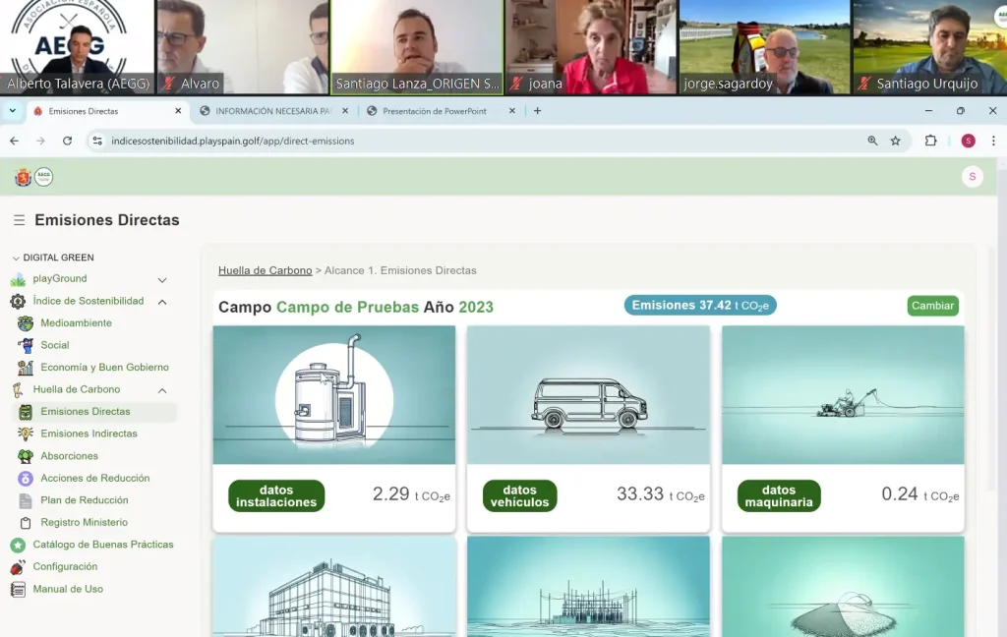Viewport: 1007px width, 637px height.
Task: Expand the playGround menu chevron
Action: 162,280
